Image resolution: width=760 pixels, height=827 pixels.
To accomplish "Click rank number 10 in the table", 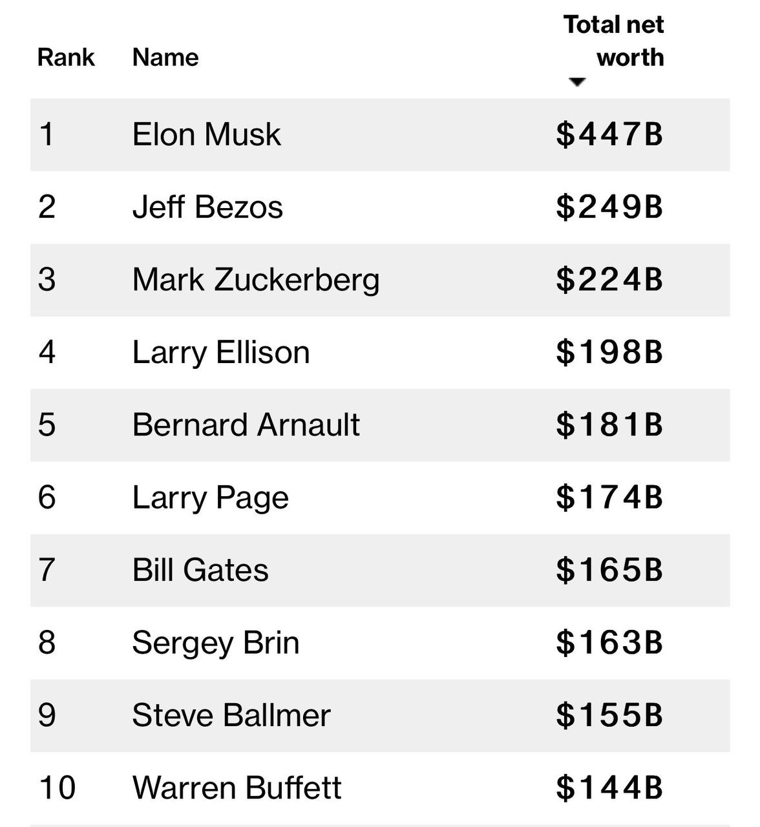I will 58,788.
